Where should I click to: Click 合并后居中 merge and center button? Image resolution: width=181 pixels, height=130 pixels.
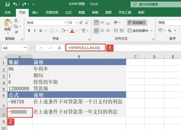pos(138,31)
